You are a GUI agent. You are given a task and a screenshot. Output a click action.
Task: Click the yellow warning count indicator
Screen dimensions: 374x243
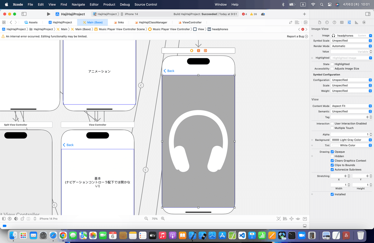253,14
